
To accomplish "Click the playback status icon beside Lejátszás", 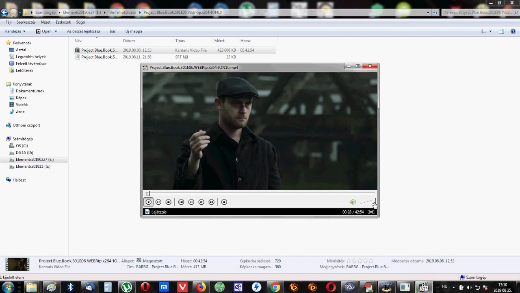I will (x=147, y=212).
